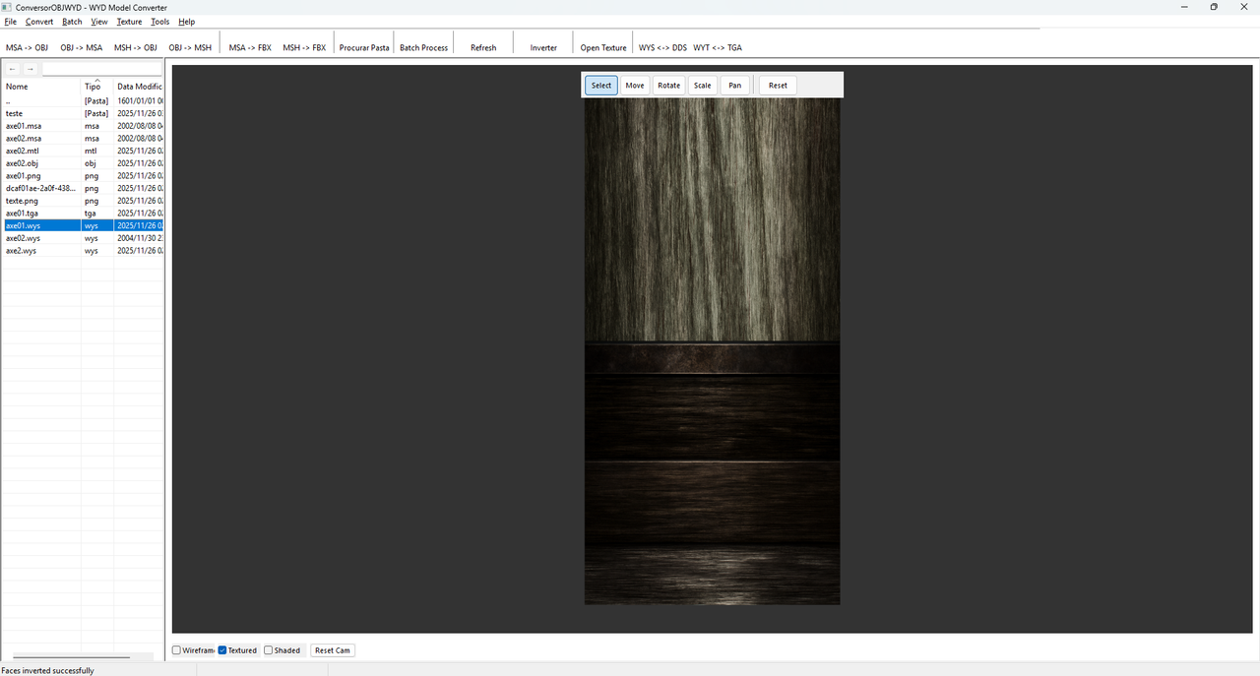
Task: Sort files by the Nome column header
Action: tap(41, 87)
